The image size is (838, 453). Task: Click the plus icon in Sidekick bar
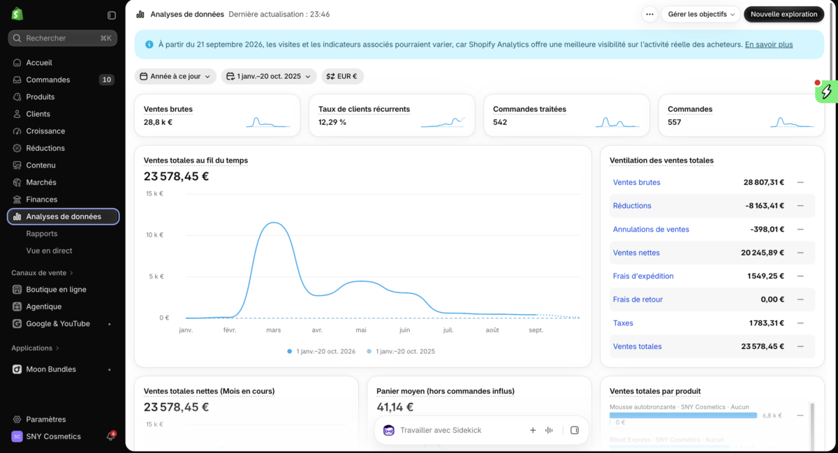[x=533, y=431]
